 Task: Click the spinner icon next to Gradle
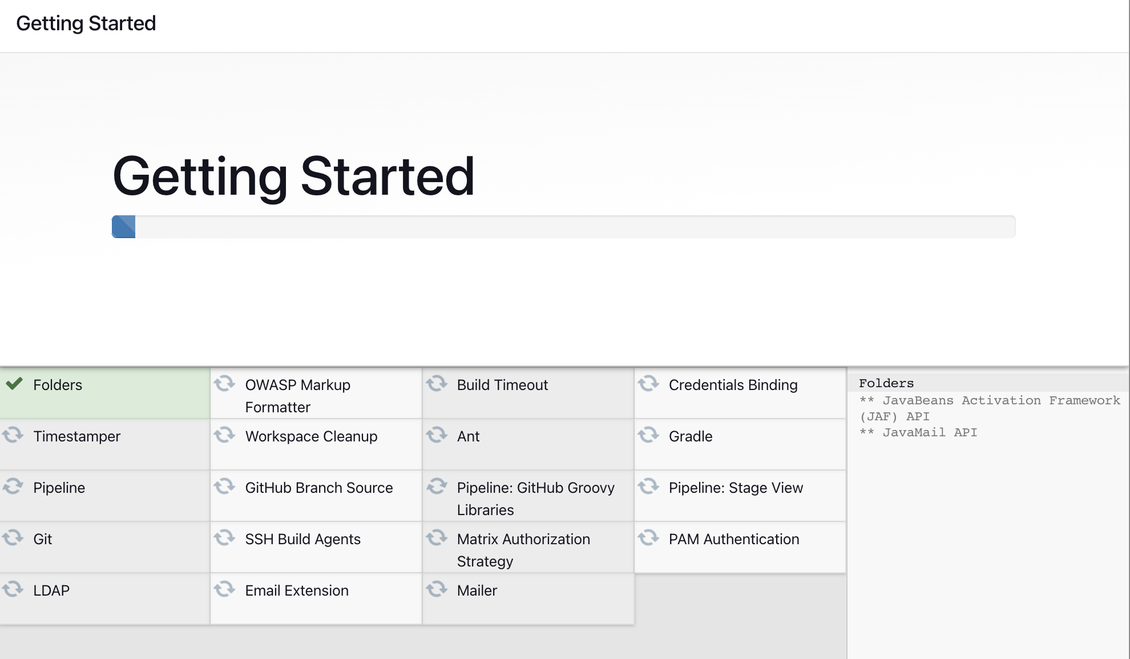649,436
